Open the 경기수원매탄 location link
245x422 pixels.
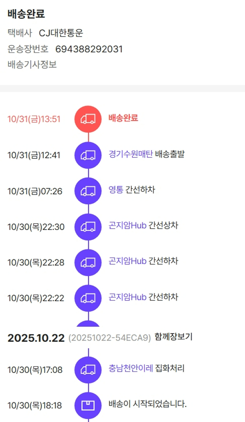pos(131,154)
